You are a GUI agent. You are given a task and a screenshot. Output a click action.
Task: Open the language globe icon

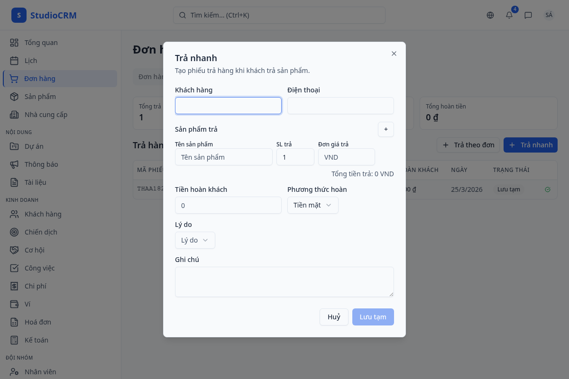pos(490,15)
